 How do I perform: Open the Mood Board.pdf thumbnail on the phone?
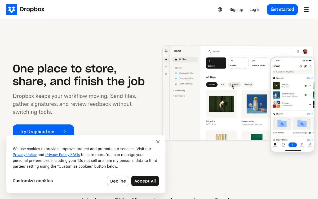(x=276, y=95)
